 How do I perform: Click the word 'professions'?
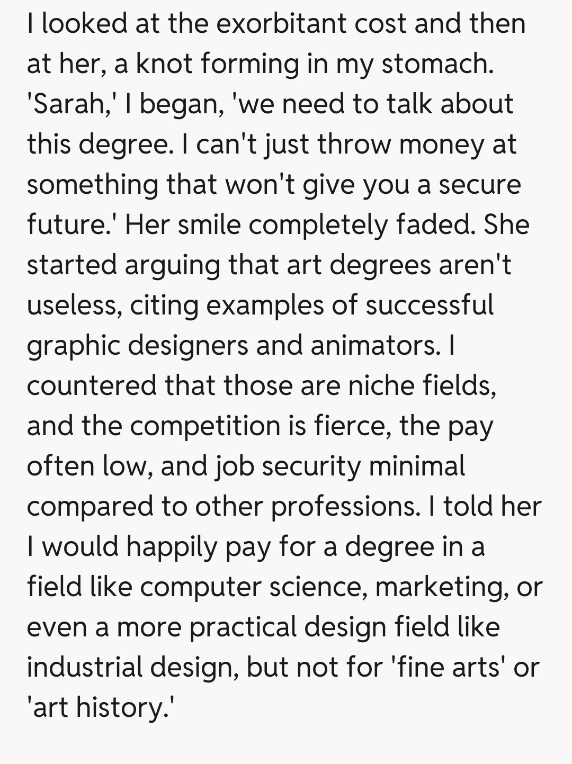tap(343, 506)
